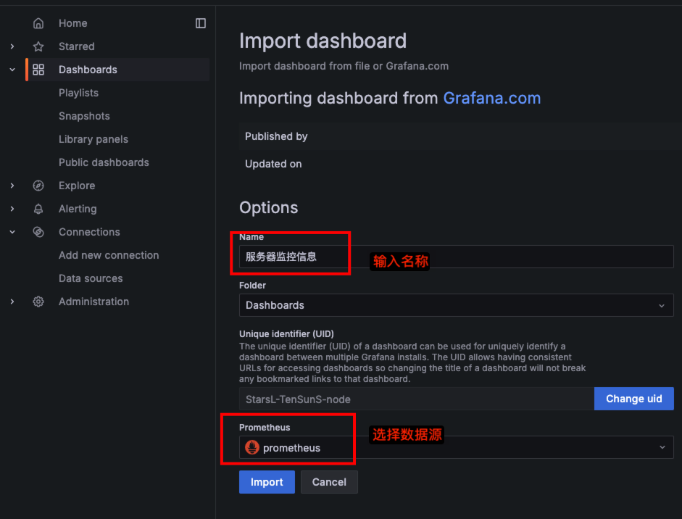Open Public dashboards page
Viewport: 682px width, 519px height.
coord(104,162)
